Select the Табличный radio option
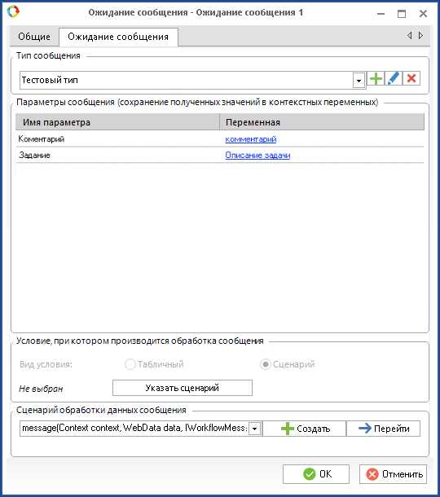 click(x=130, y=364)
